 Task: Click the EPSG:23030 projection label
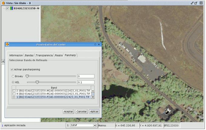pyautogui.click(x=171, y=126)
